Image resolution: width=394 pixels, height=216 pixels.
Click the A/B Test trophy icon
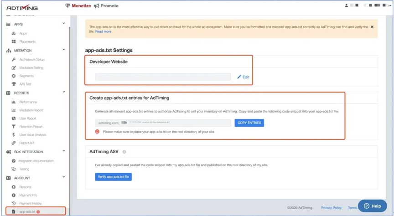14,84
